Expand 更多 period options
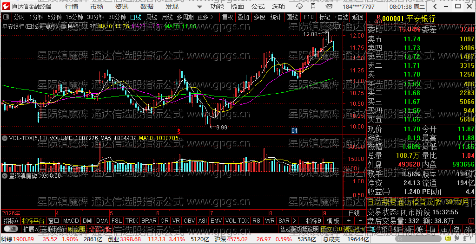Screen dimensions: 476x244 click(x=205, y=18)
